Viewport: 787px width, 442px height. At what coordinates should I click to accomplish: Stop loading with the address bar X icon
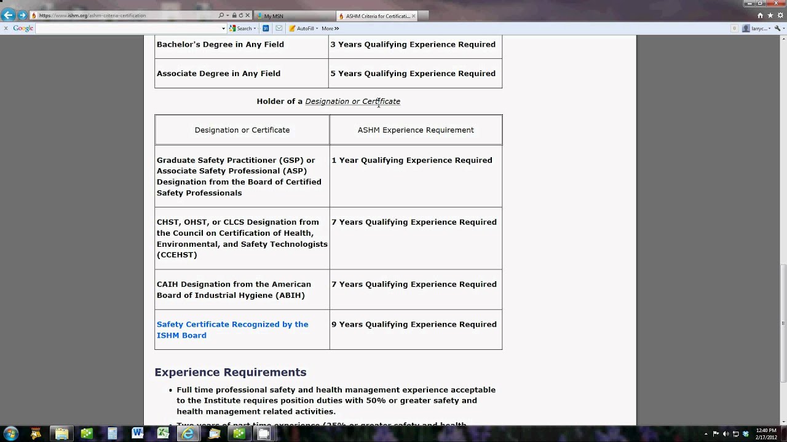coord(248,15)
